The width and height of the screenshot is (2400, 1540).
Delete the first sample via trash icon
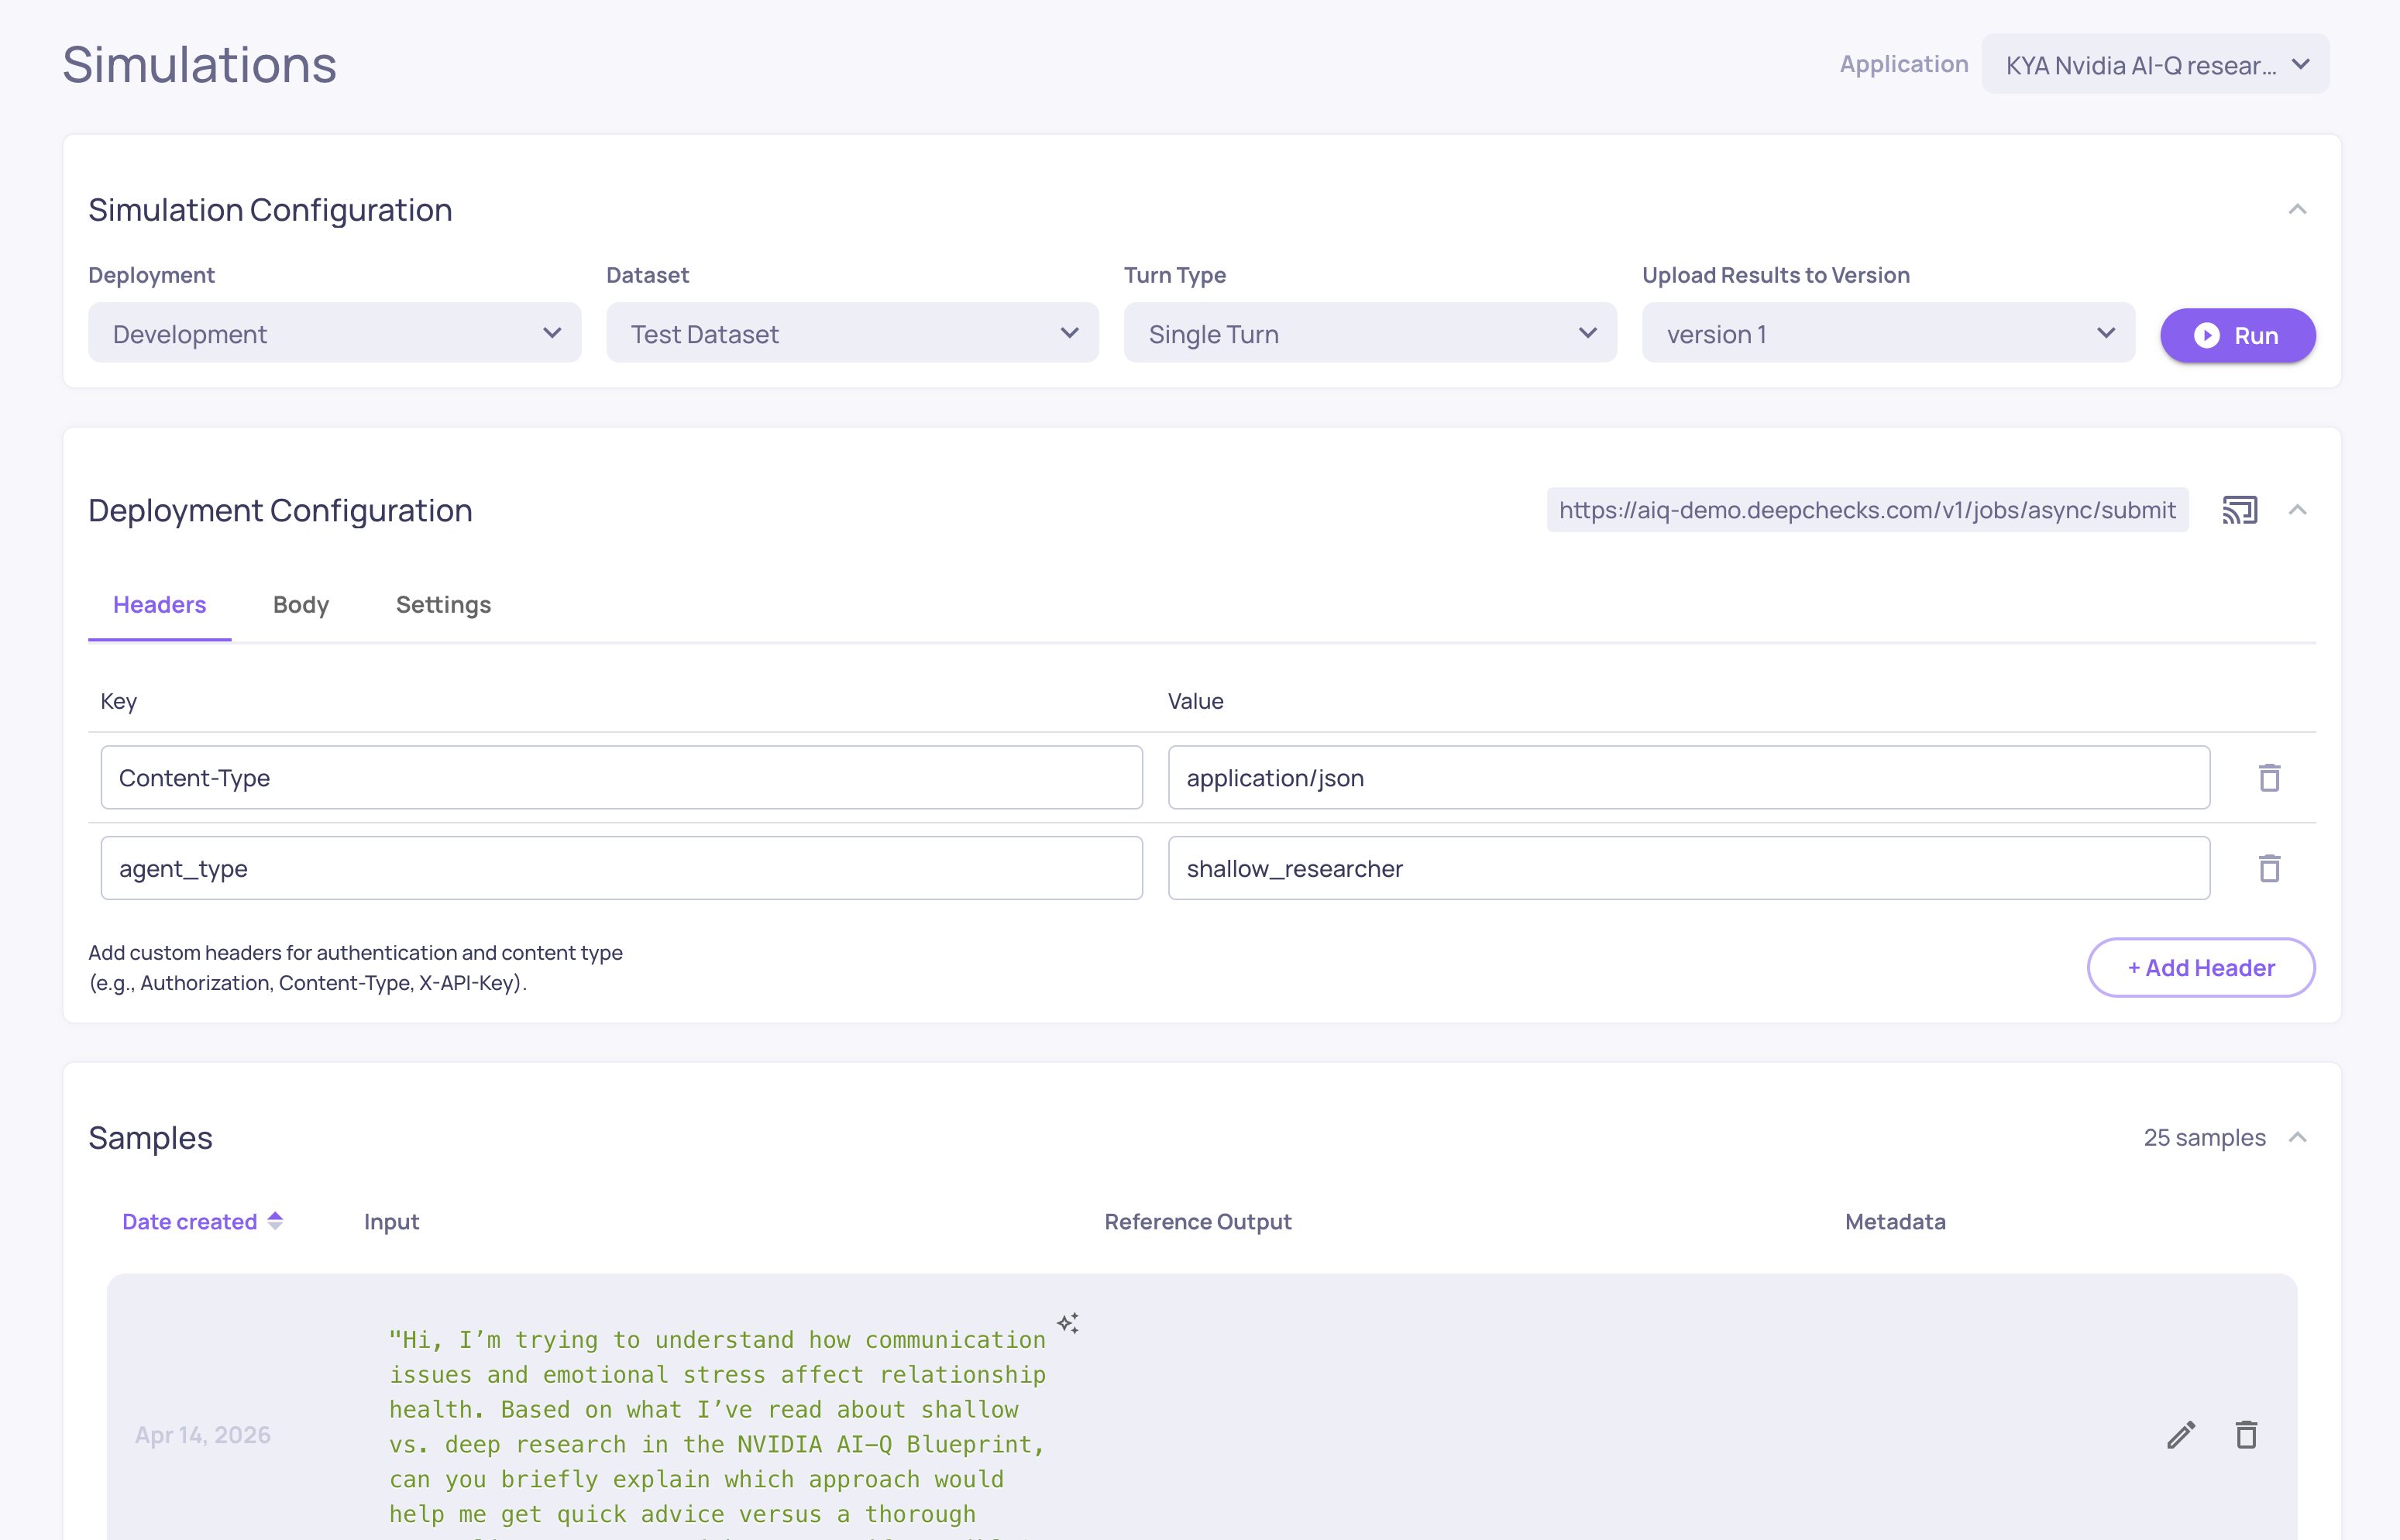2246,1435
